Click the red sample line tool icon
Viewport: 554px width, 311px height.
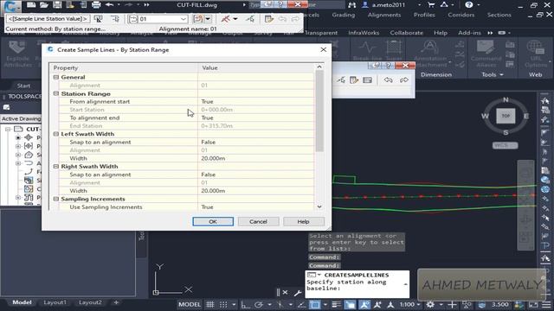click(225, 19)
